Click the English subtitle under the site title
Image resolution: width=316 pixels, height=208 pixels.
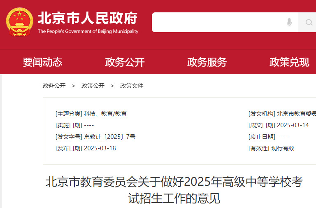88,31
